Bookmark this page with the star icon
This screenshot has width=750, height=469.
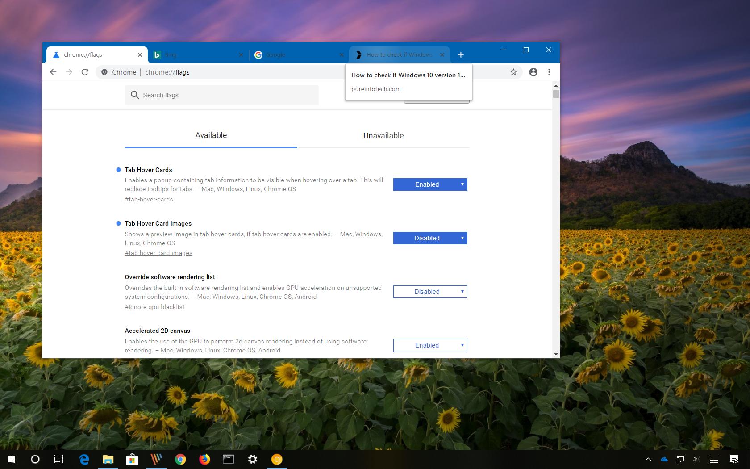coord(513,72)
